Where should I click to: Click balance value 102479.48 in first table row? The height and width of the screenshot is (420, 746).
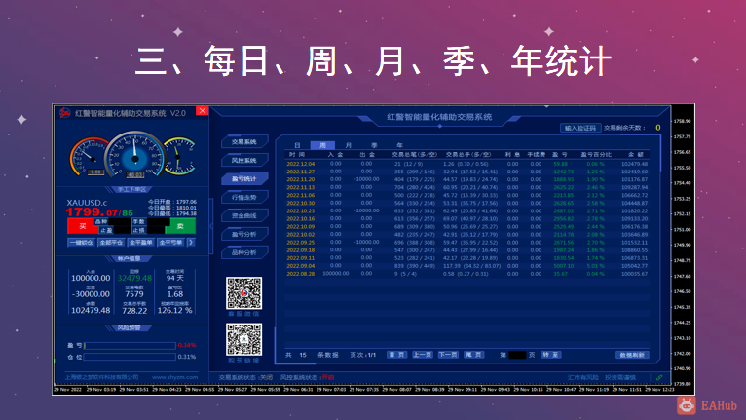[x=635, y=164]
